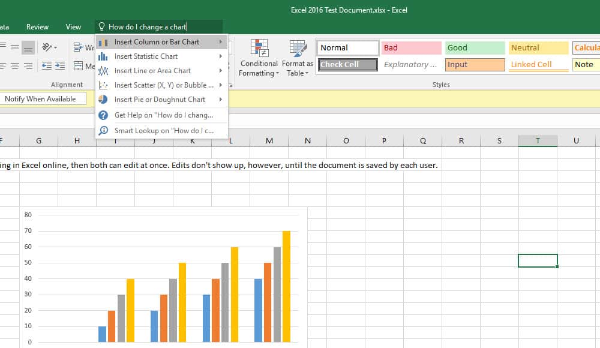The height and width of the screenshot is (348, 600).
Task: Switch to the Review ribbon tab
Action: tap(37, 27)
